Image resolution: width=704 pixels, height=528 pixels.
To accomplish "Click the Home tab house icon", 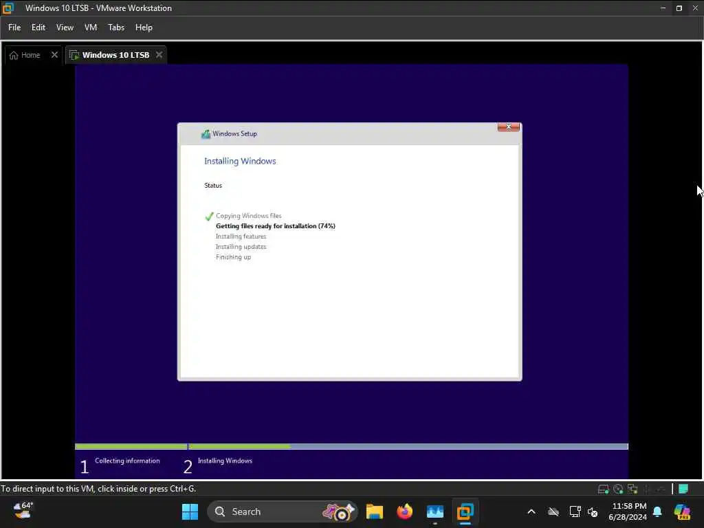I will [x=14, y=55].
